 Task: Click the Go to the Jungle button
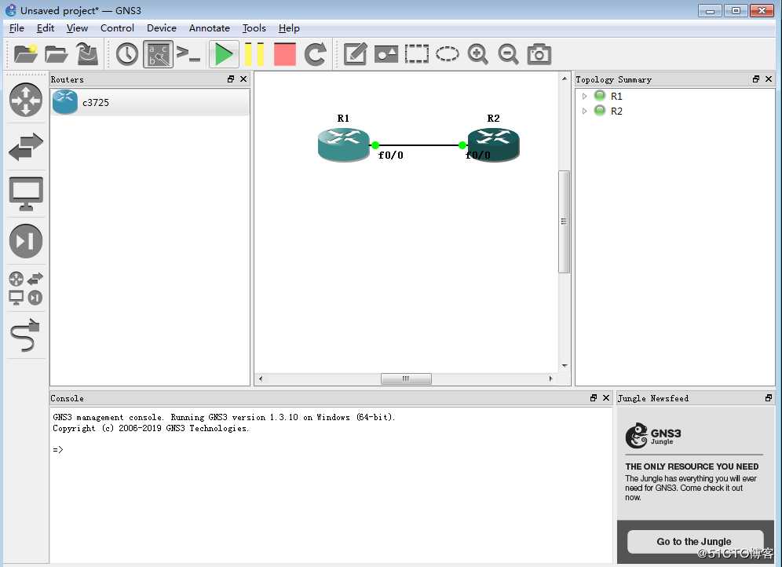pos(694,542)
